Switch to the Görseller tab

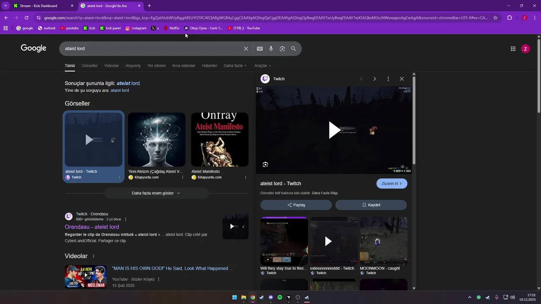[x=90, y=66]
